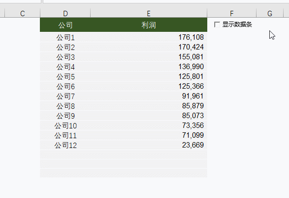Select profit value 71,099
The width and height of the screenshot is (289, 198).
tap(149, 135)
